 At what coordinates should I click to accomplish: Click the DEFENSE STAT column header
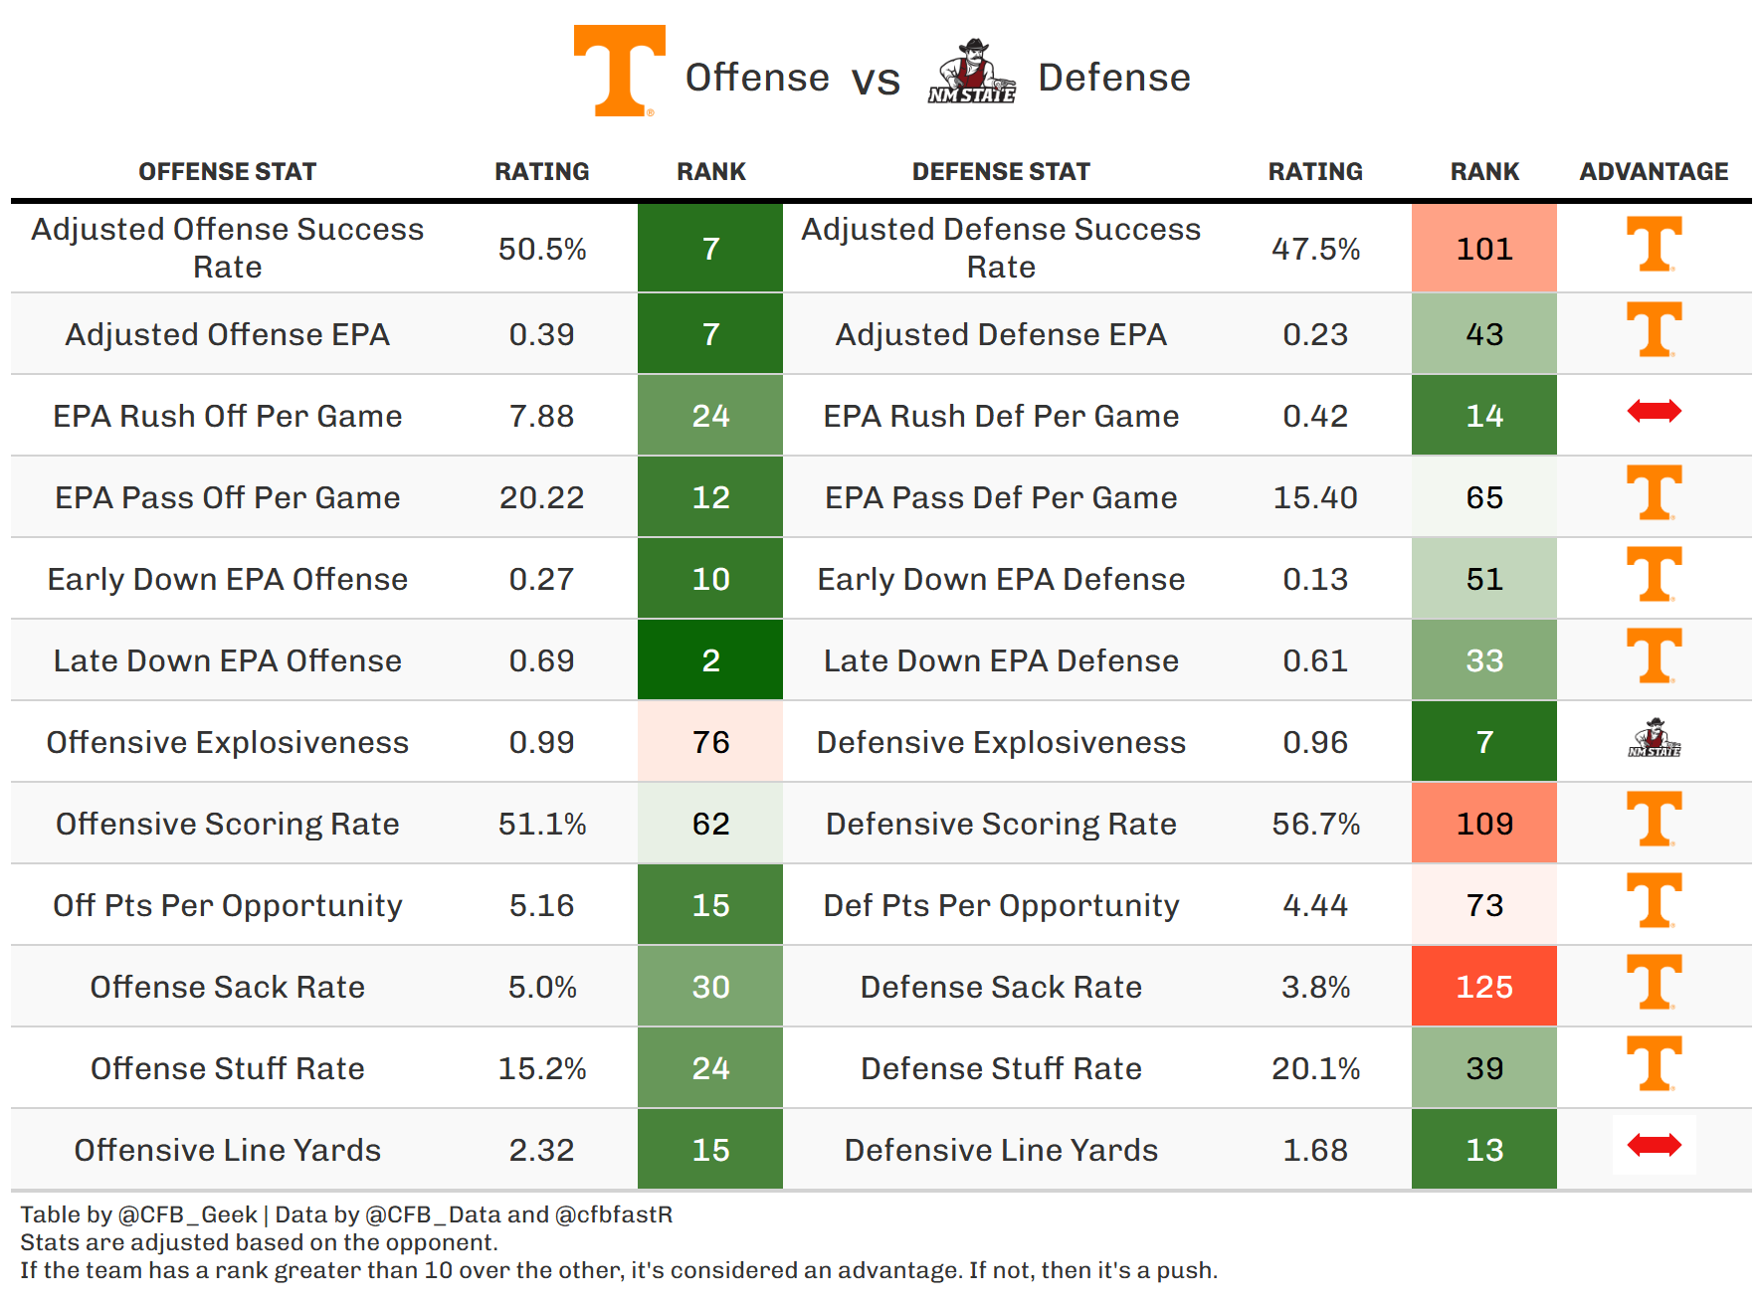click(1001, 172)
